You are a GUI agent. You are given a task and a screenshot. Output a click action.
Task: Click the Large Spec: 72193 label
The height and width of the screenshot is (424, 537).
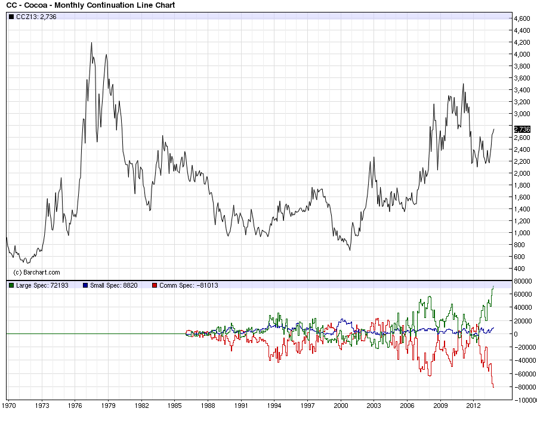point(42,285)
